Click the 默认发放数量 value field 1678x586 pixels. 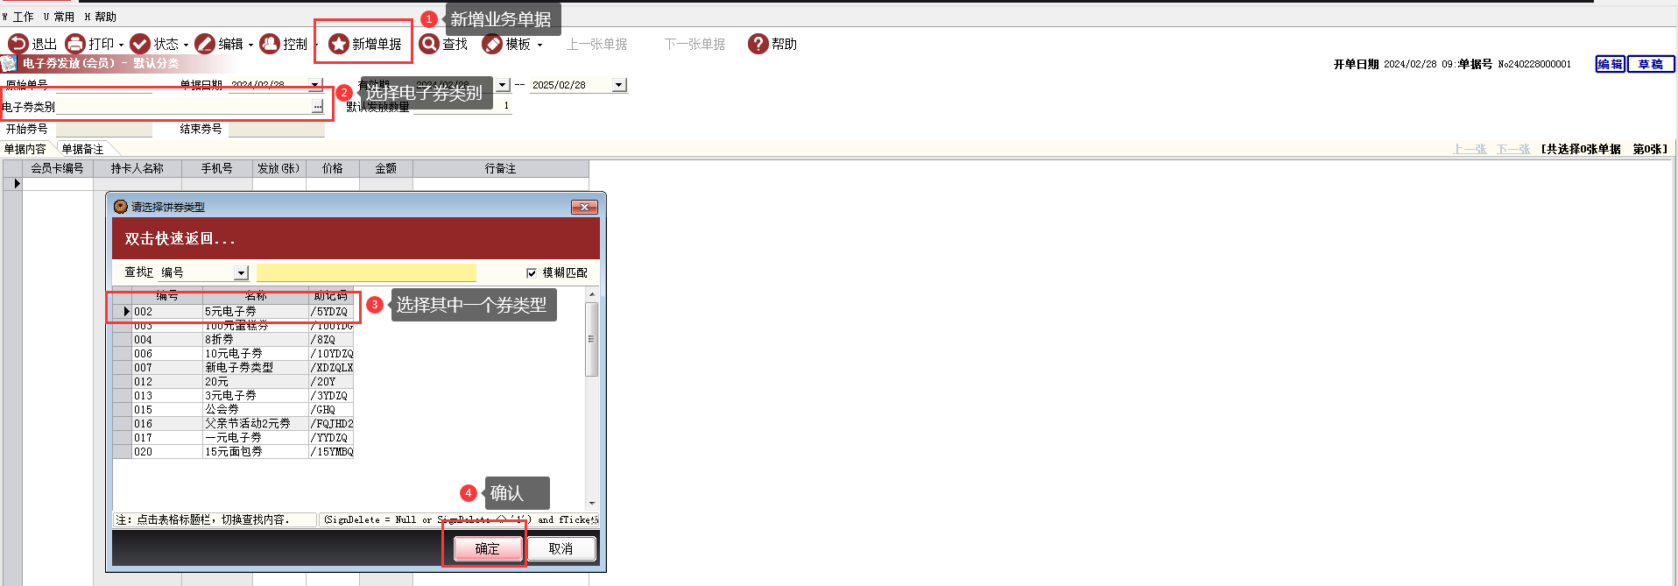(x=462, y=107)
